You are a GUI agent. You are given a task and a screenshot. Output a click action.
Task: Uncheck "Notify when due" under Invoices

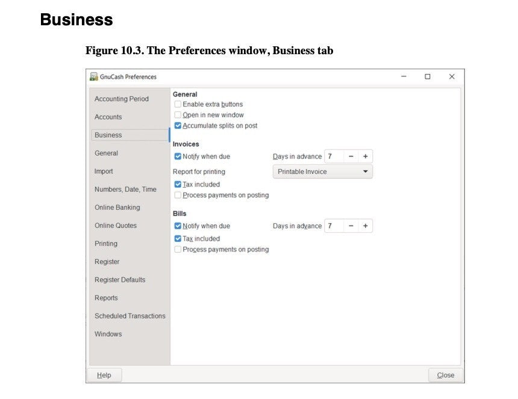point(178,156)
